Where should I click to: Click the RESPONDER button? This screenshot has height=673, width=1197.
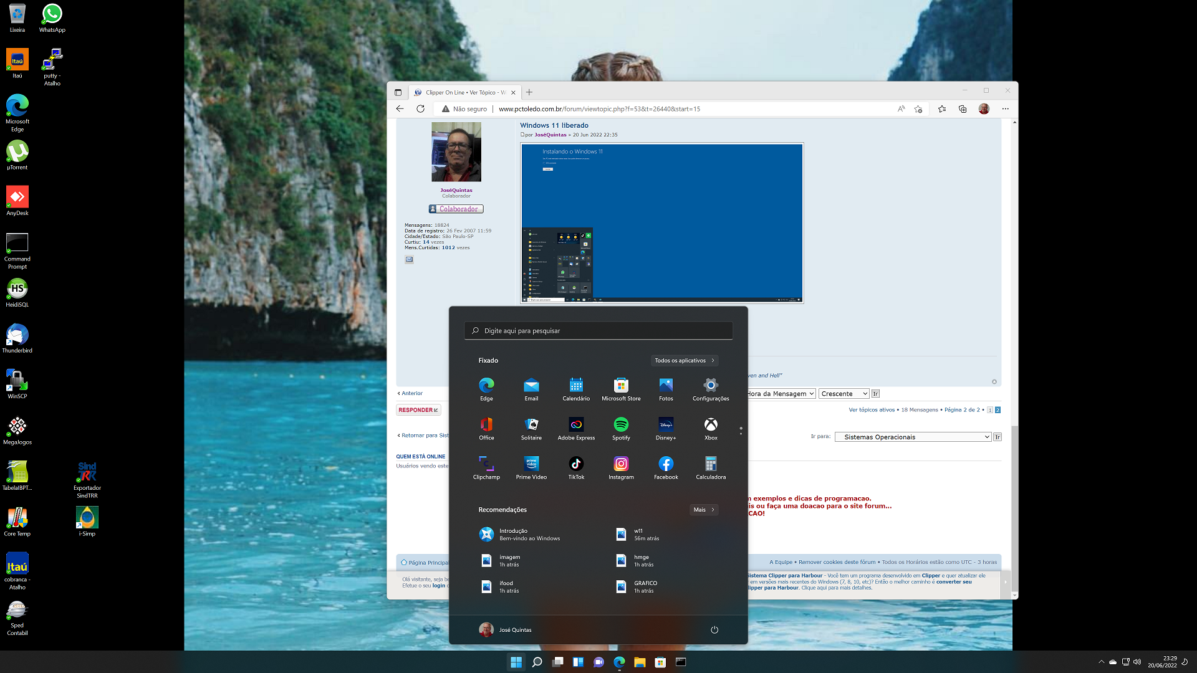pos(418,410)
